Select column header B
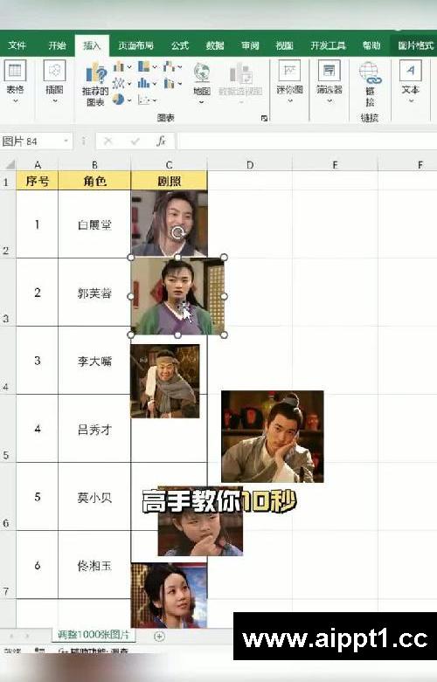The height and width of the screenshot is (682, 437). [94, 165]
